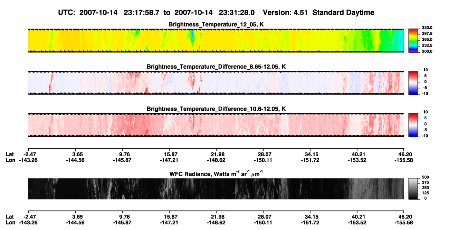Screen dimensions: 449x230
Task: Click the Version 4.51 Standard Daytime text
Action: [318, 12]
